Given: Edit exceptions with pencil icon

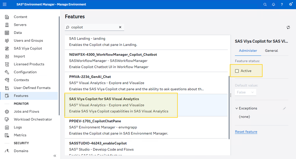Looking at the screenshot, I should tap(284, 108).
